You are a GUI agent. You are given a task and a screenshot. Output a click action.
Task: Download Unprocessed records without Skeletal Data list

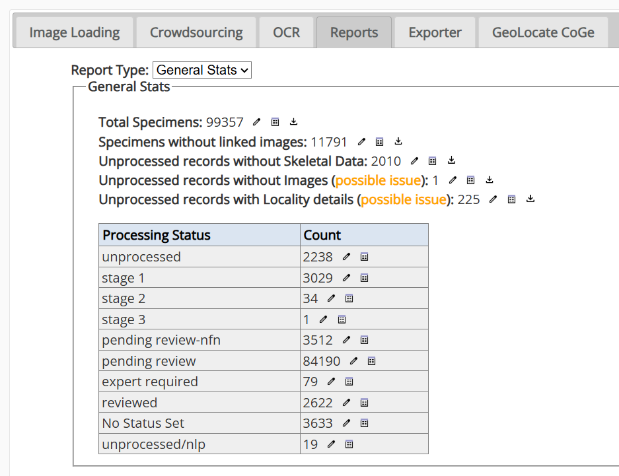click(x=451, y=160)
